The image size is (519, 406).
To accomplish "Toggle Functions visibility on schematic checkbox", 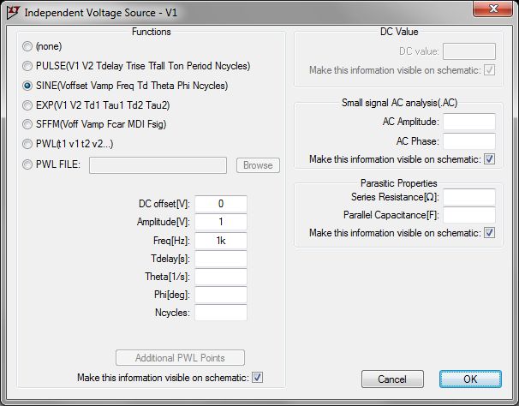I will point(257,377).
